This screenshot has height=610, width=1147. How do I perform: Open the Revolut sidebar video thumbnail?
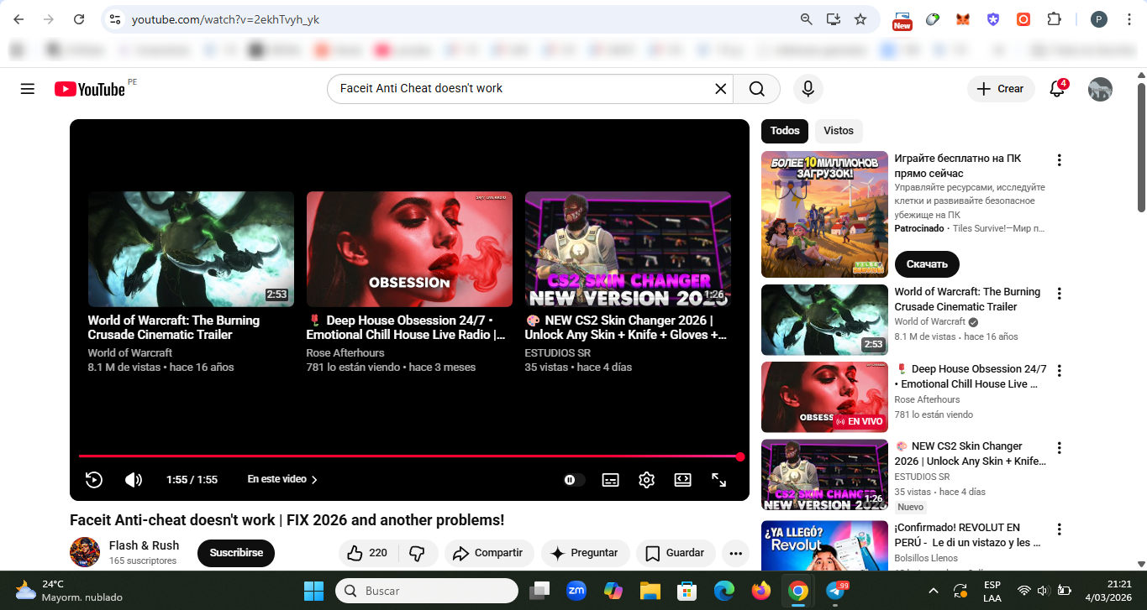click(x=824, y=545)
